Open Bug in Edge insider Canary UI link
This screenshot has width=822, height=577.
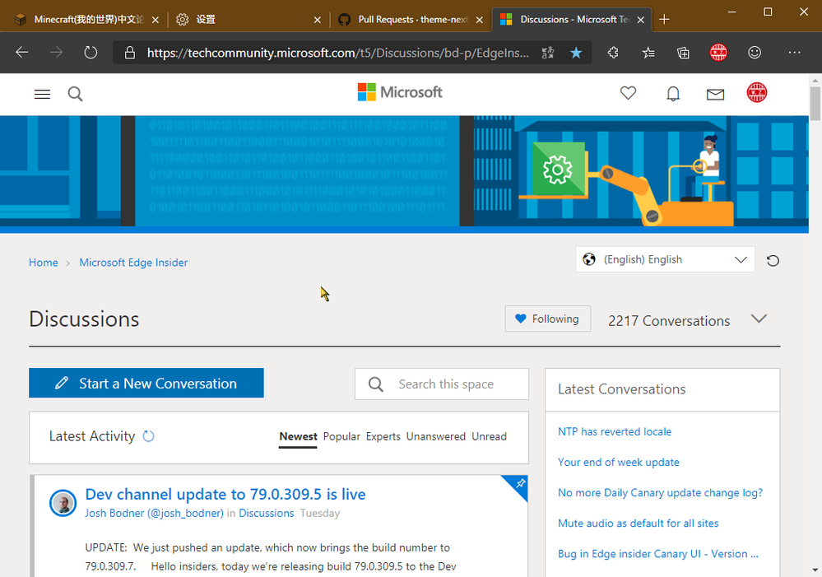(658, 553)
